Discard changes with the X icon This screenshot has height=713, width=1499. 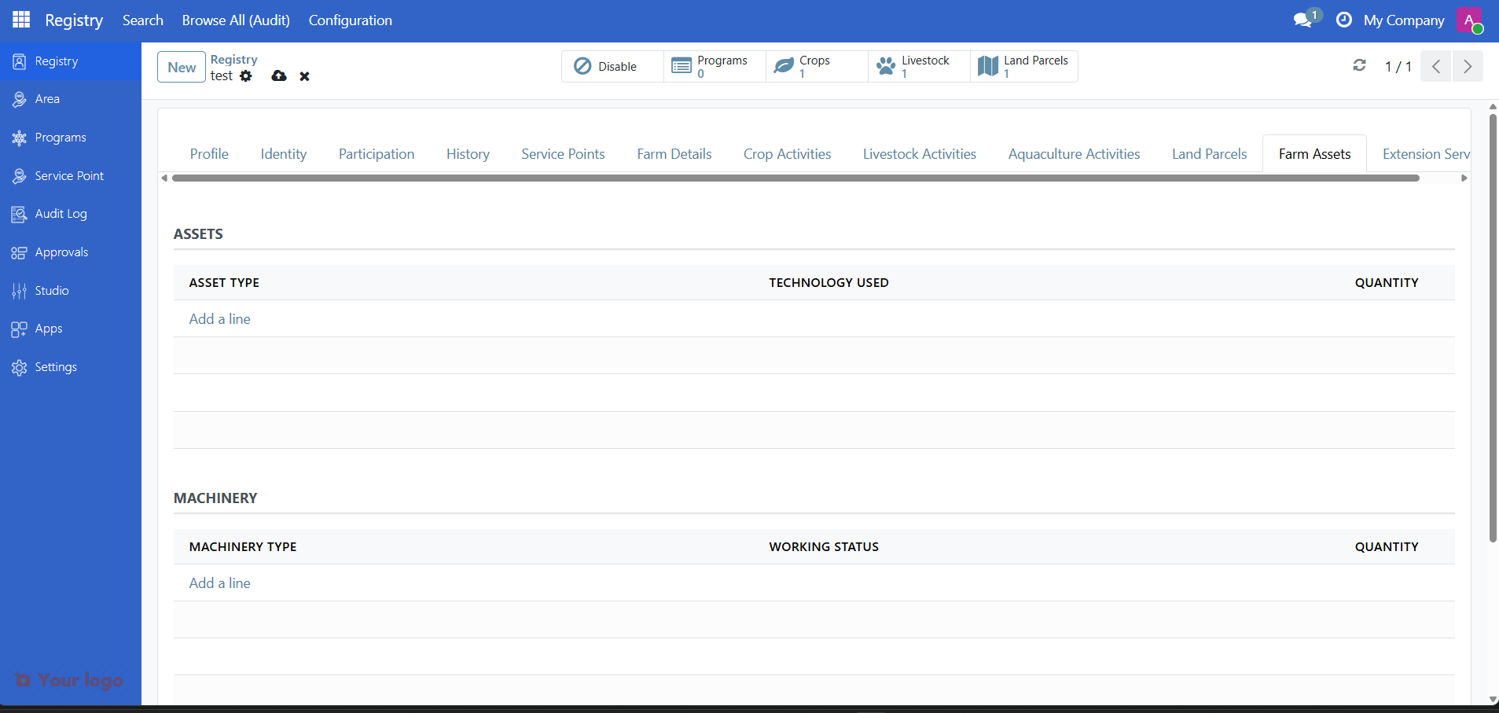305,76
